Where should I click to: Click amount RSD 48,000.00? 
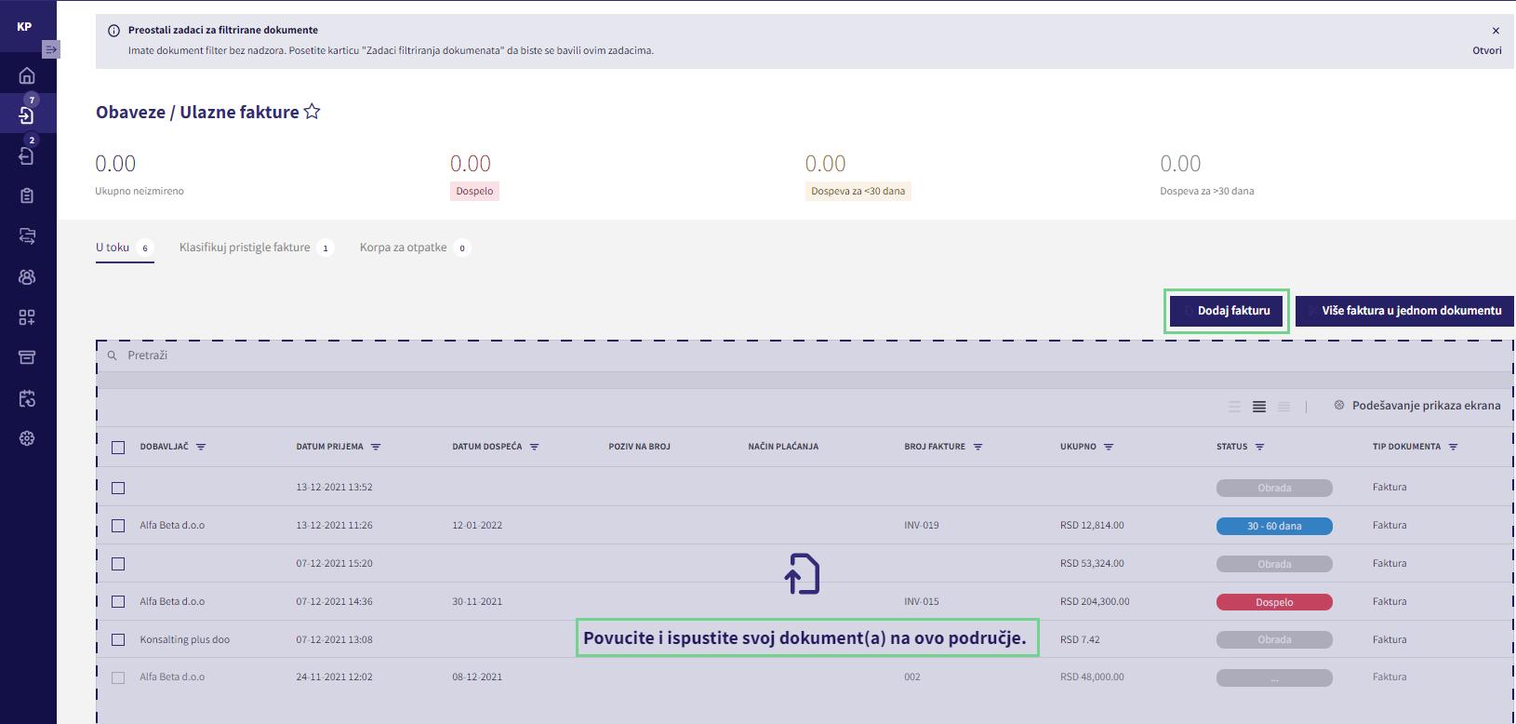coord(1092,677)
